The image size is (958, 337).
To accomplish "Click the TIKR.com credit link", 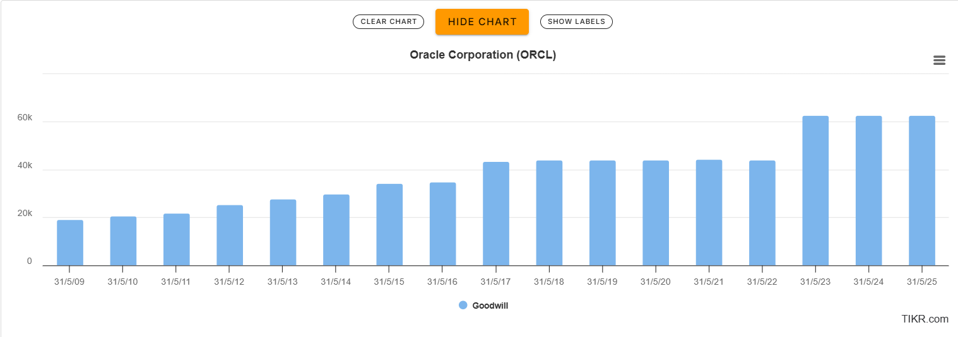I will [925, 319].
